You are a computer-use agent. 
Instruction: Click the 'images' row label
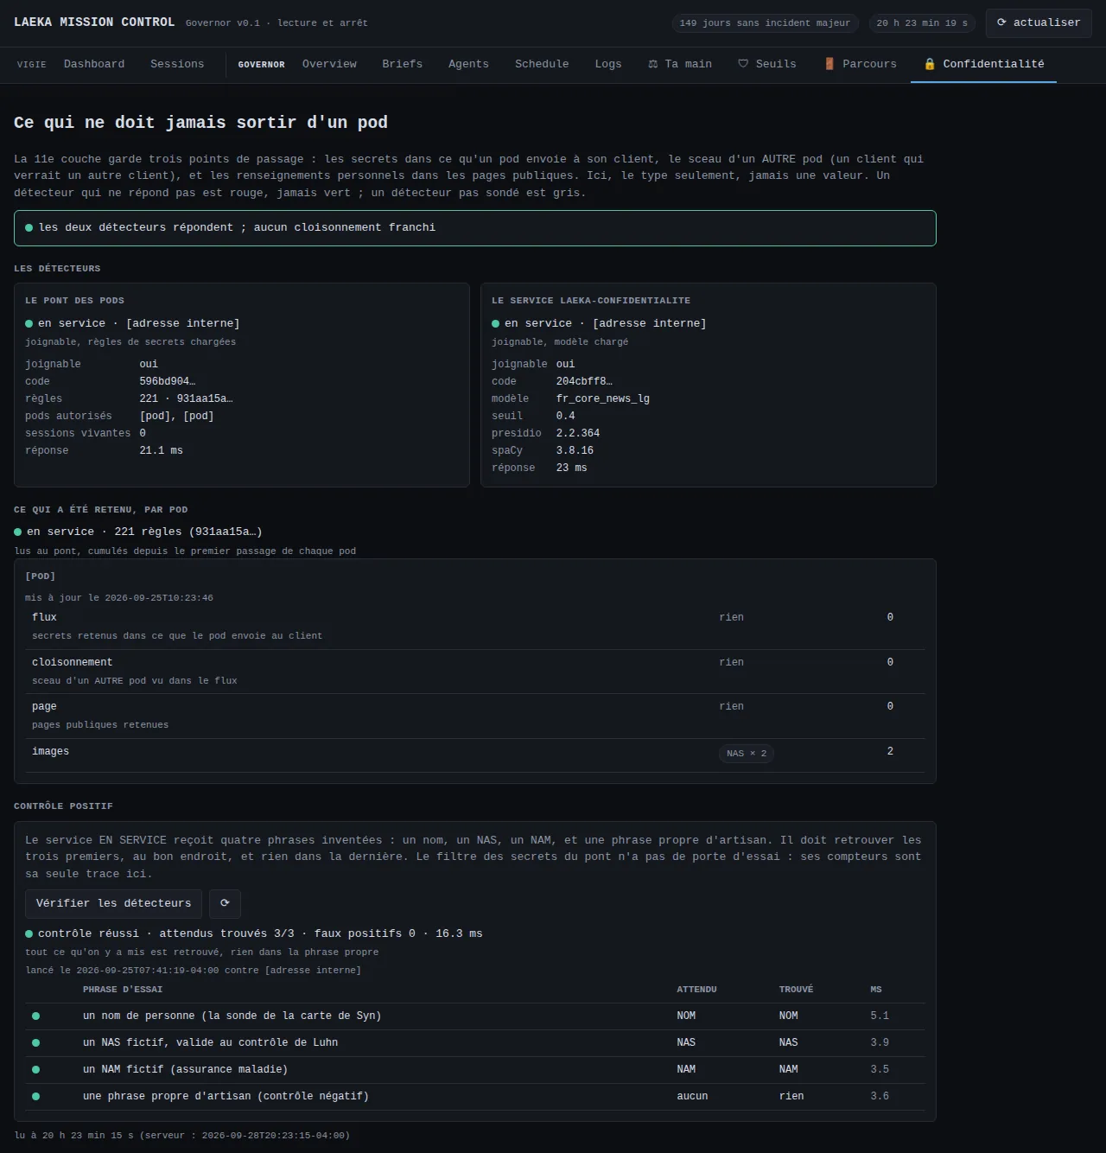(50, 751)
